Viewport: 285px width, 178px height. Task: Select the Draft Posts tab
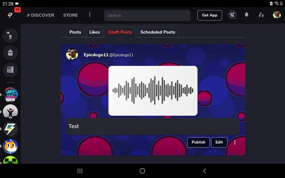(120, 32)
